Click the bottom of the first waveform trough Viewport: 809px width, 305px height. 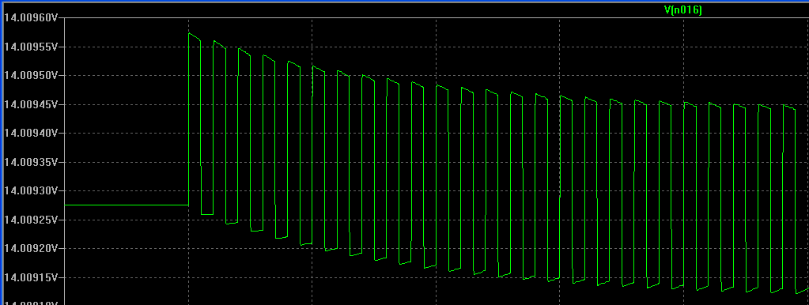(x=207, y=214)
